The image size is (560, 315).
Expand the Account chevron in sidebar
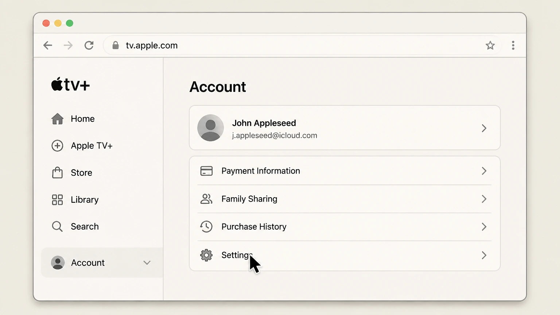point(147,262)
